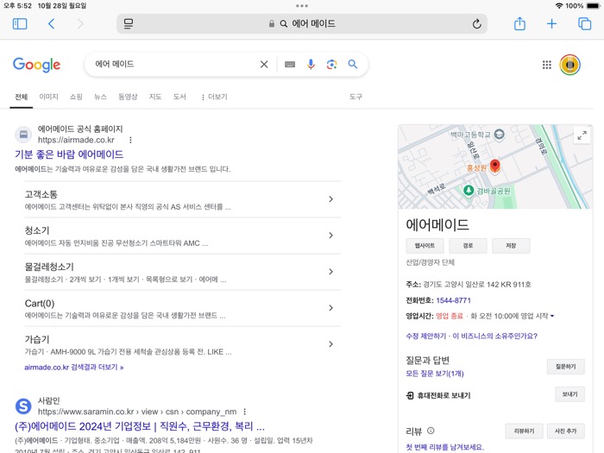The image size is (604, 453).
Task: Click the 백마고등학교 school map marker
Action: [500, 134]
